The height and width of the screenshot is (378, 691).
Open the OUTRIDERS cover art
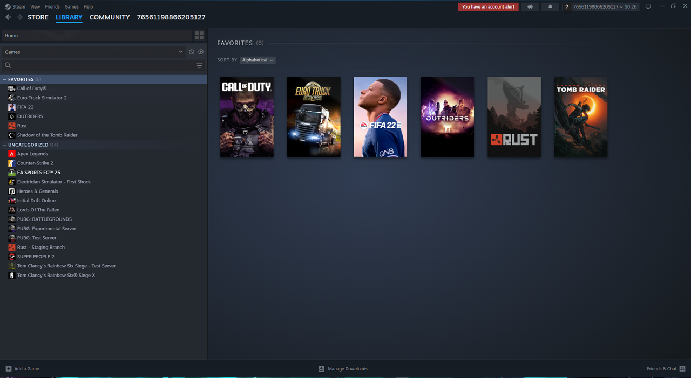(x=447, y=117)
